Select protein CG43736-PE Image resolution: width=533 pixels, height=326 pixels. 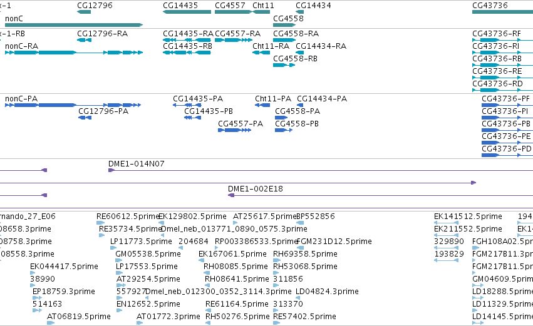pyautogui.click(x=507, y=143)
